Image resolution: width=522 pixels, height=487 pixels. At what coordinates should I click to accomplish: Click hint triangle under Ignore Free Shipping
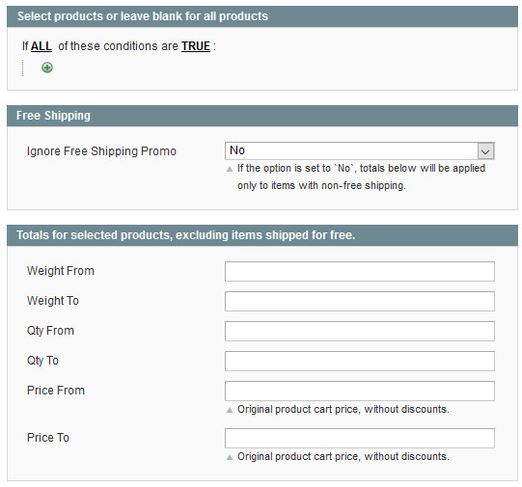tap(230, 169)
